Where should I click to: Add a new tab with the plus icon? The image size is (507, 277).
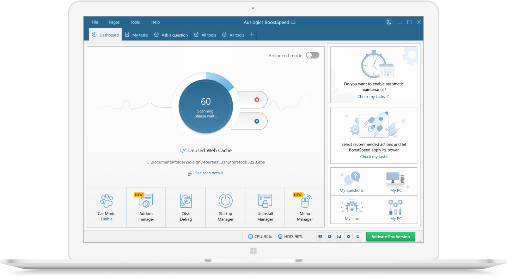click(252, 34)
